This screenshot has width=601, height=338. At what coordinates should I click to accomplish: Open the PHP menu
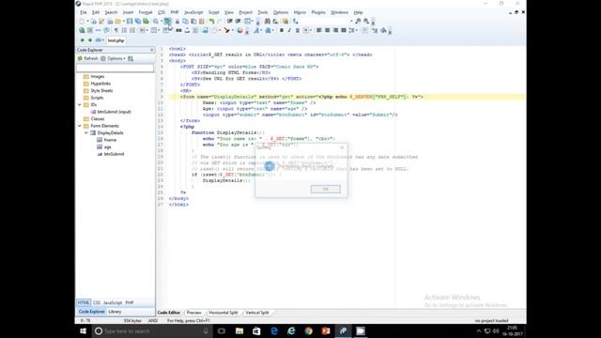click(x=175, y=12)
